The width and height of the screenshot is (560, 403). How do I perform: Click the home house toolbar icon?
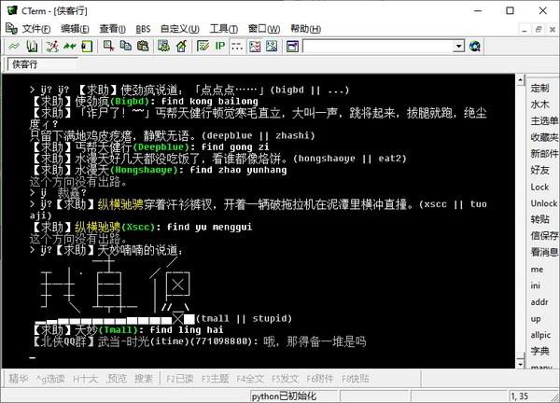click(x=181, y=46)
